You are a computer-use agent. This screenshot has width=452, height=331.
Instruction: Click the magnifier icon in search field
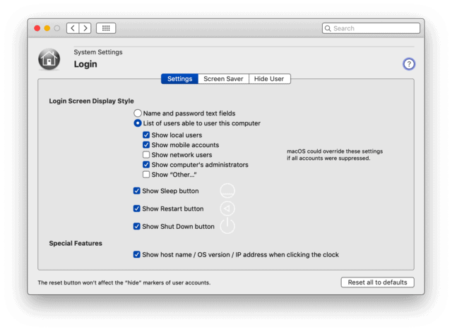click(328, 28)
